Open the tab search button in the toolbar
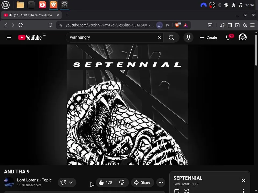The image size is (258, 193). 210,25
